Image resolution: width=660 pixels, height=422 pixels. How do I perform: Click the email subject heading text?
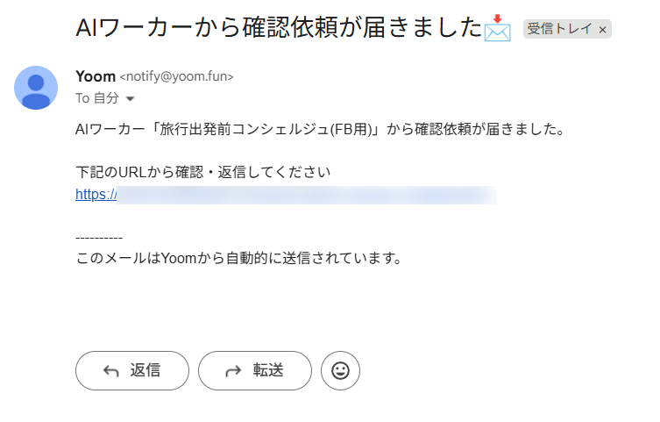279,28
